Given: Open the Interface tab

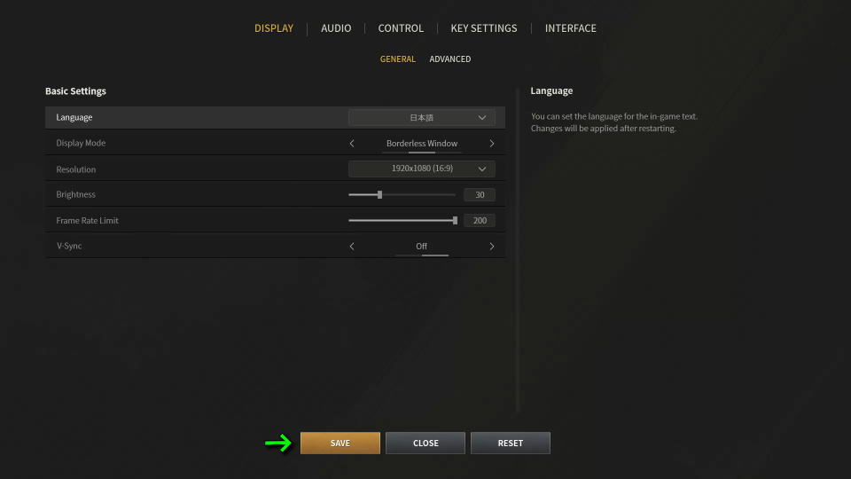Looking at the screenshot, I should [x=570, y=28].
